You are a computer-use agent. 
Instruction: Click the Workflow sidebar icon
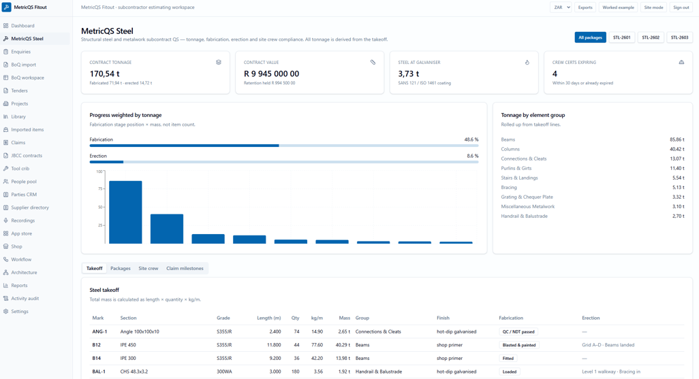[x=6, y=259]
